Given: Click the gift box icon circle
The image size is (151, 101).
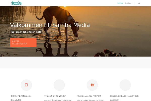Looking at the screenshot, I should pyautogui.click(x=92, y=85).
